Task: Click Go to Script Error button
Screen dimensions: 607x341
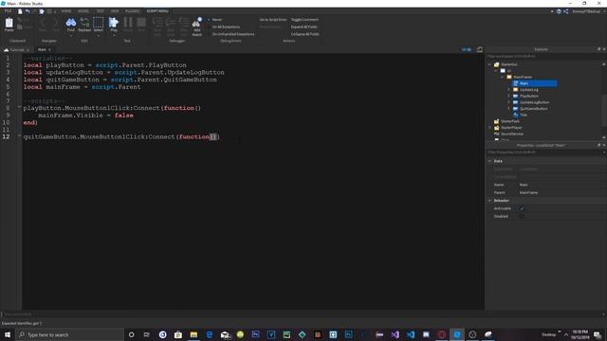Action: tap(273, 19)
